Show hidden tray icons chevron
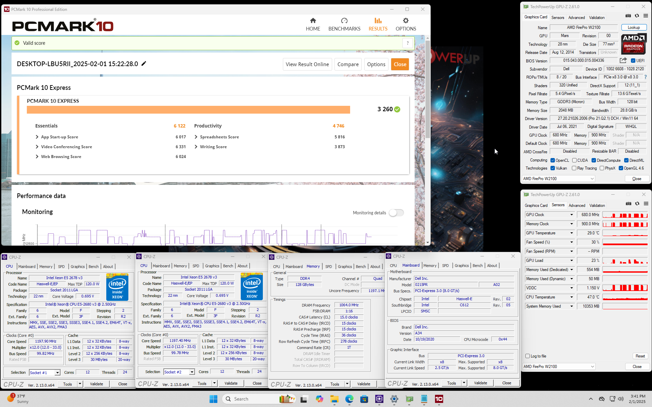The width and height of the screenshot is (652, 407). click(x=591, y=399)
